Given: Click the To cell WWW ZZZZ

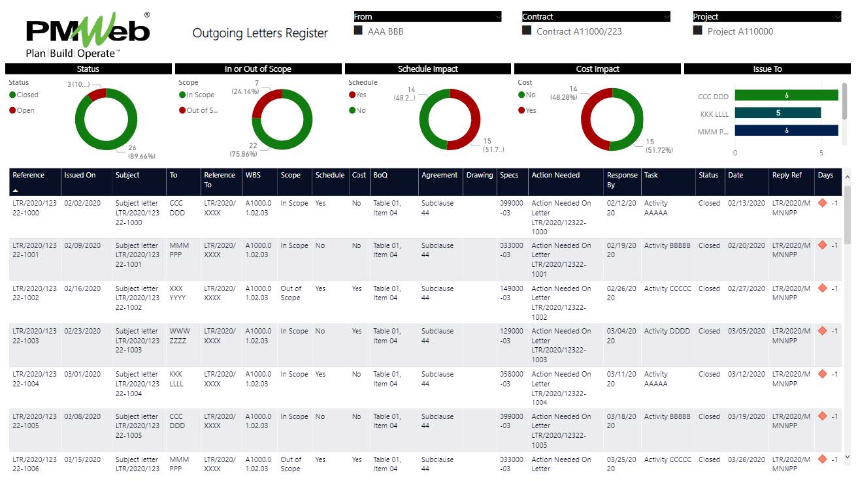Looking at the screenshot, I should pos(180,335).
